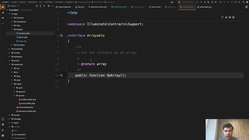
Task: Click Collapse All in Project panel
Action: pyautogui.click(x=44, y=6)
